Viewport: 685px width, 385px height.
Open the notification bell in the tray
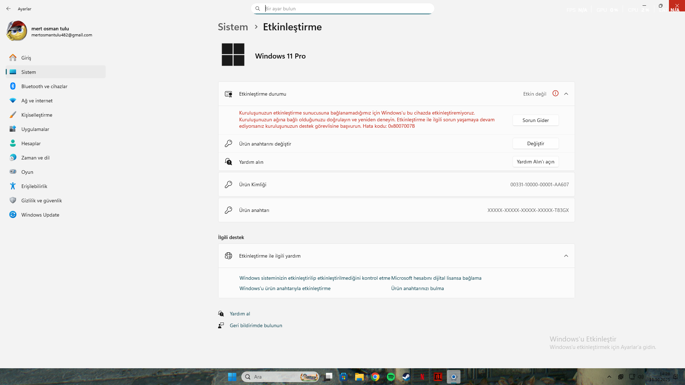[x=676, y=377]
